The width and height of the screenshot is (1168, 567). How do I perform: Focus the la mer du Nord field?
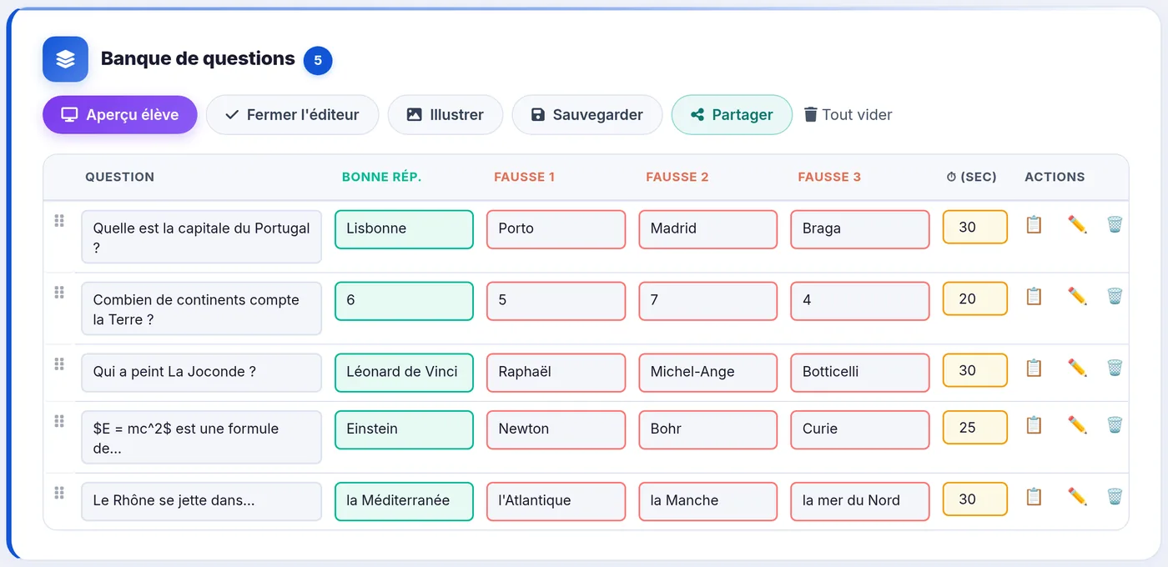point(860,501)
